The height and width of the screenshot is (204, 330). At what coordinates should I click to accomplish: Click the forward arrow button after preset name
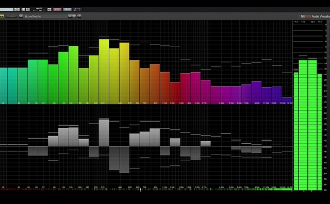click(70, 16)
